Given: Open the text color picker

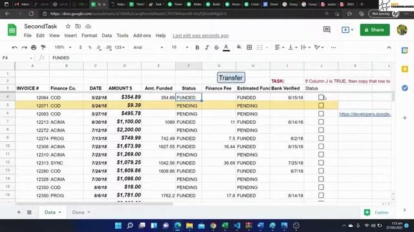Looking at the screenshot, I should tap(226, 47).
